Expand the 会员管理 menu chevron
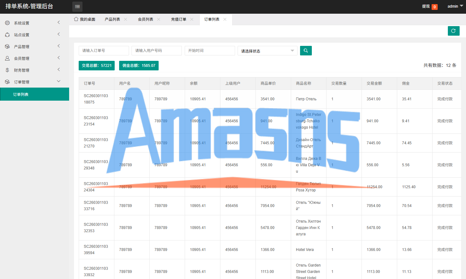Image resolution: width=466 pixels, height=279 pixels. point(59,58)
